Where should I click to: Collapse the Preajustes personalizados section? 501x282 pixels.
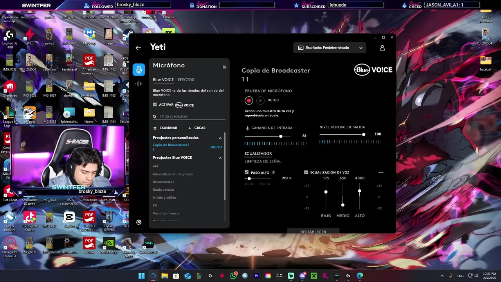coord(220,138)
